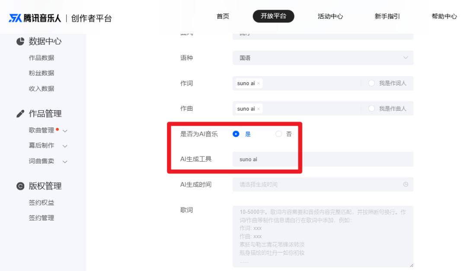467x271 pixels.
Task: Select 是 for AI music option
Action: point(236,134)
